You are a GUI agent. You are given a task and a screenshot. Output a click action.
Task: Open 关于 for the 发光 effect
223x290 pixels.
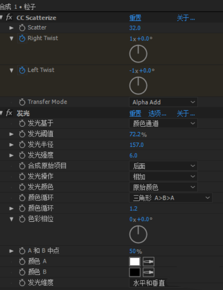(186, 114)
